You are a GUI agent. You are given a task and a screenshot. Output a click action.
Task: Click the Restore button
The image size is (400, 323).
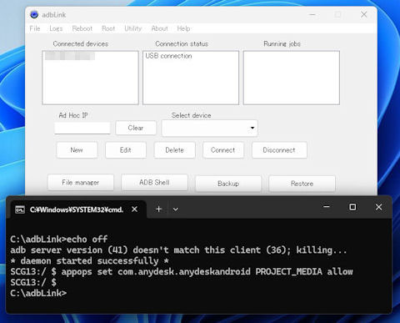pos(302,184)
